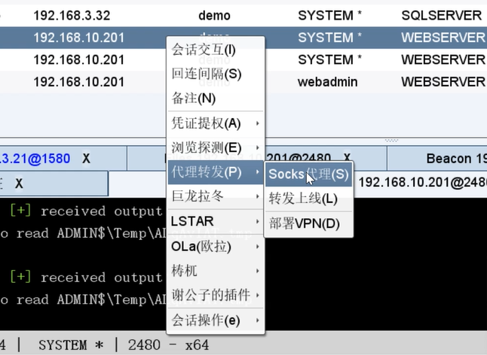Switch to the Beacon 19 tab
The width and height of the screenshot is (487, 355).
coord(452,159)
